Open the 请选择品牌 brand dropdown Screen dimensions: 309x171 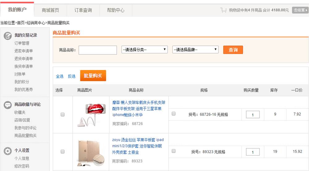point(195,50)
